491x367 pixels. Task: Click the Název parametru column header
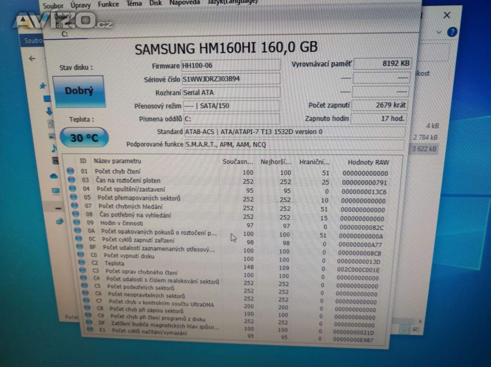point(117,161)
